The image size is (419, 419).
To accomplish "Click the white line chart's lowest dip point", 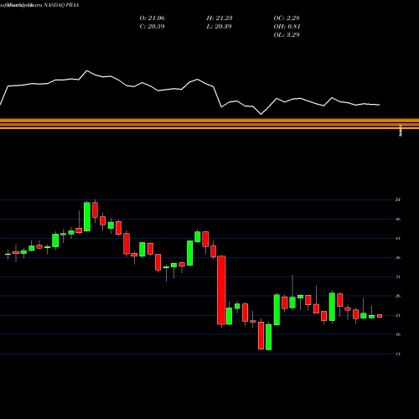I will coord(261,114).
